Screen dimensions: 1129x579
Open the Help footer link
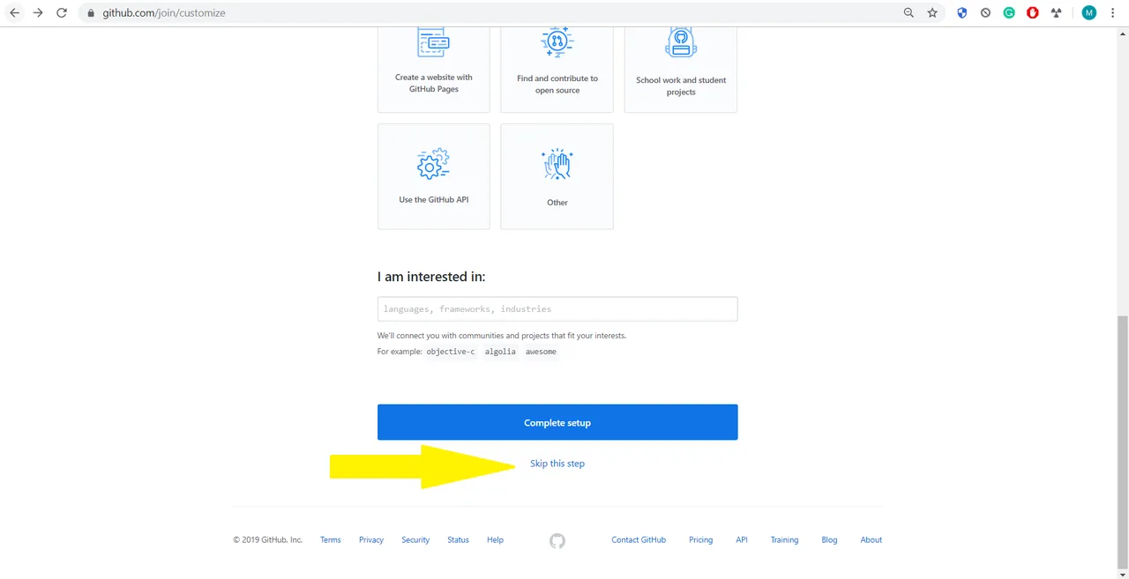click(495, 540)
